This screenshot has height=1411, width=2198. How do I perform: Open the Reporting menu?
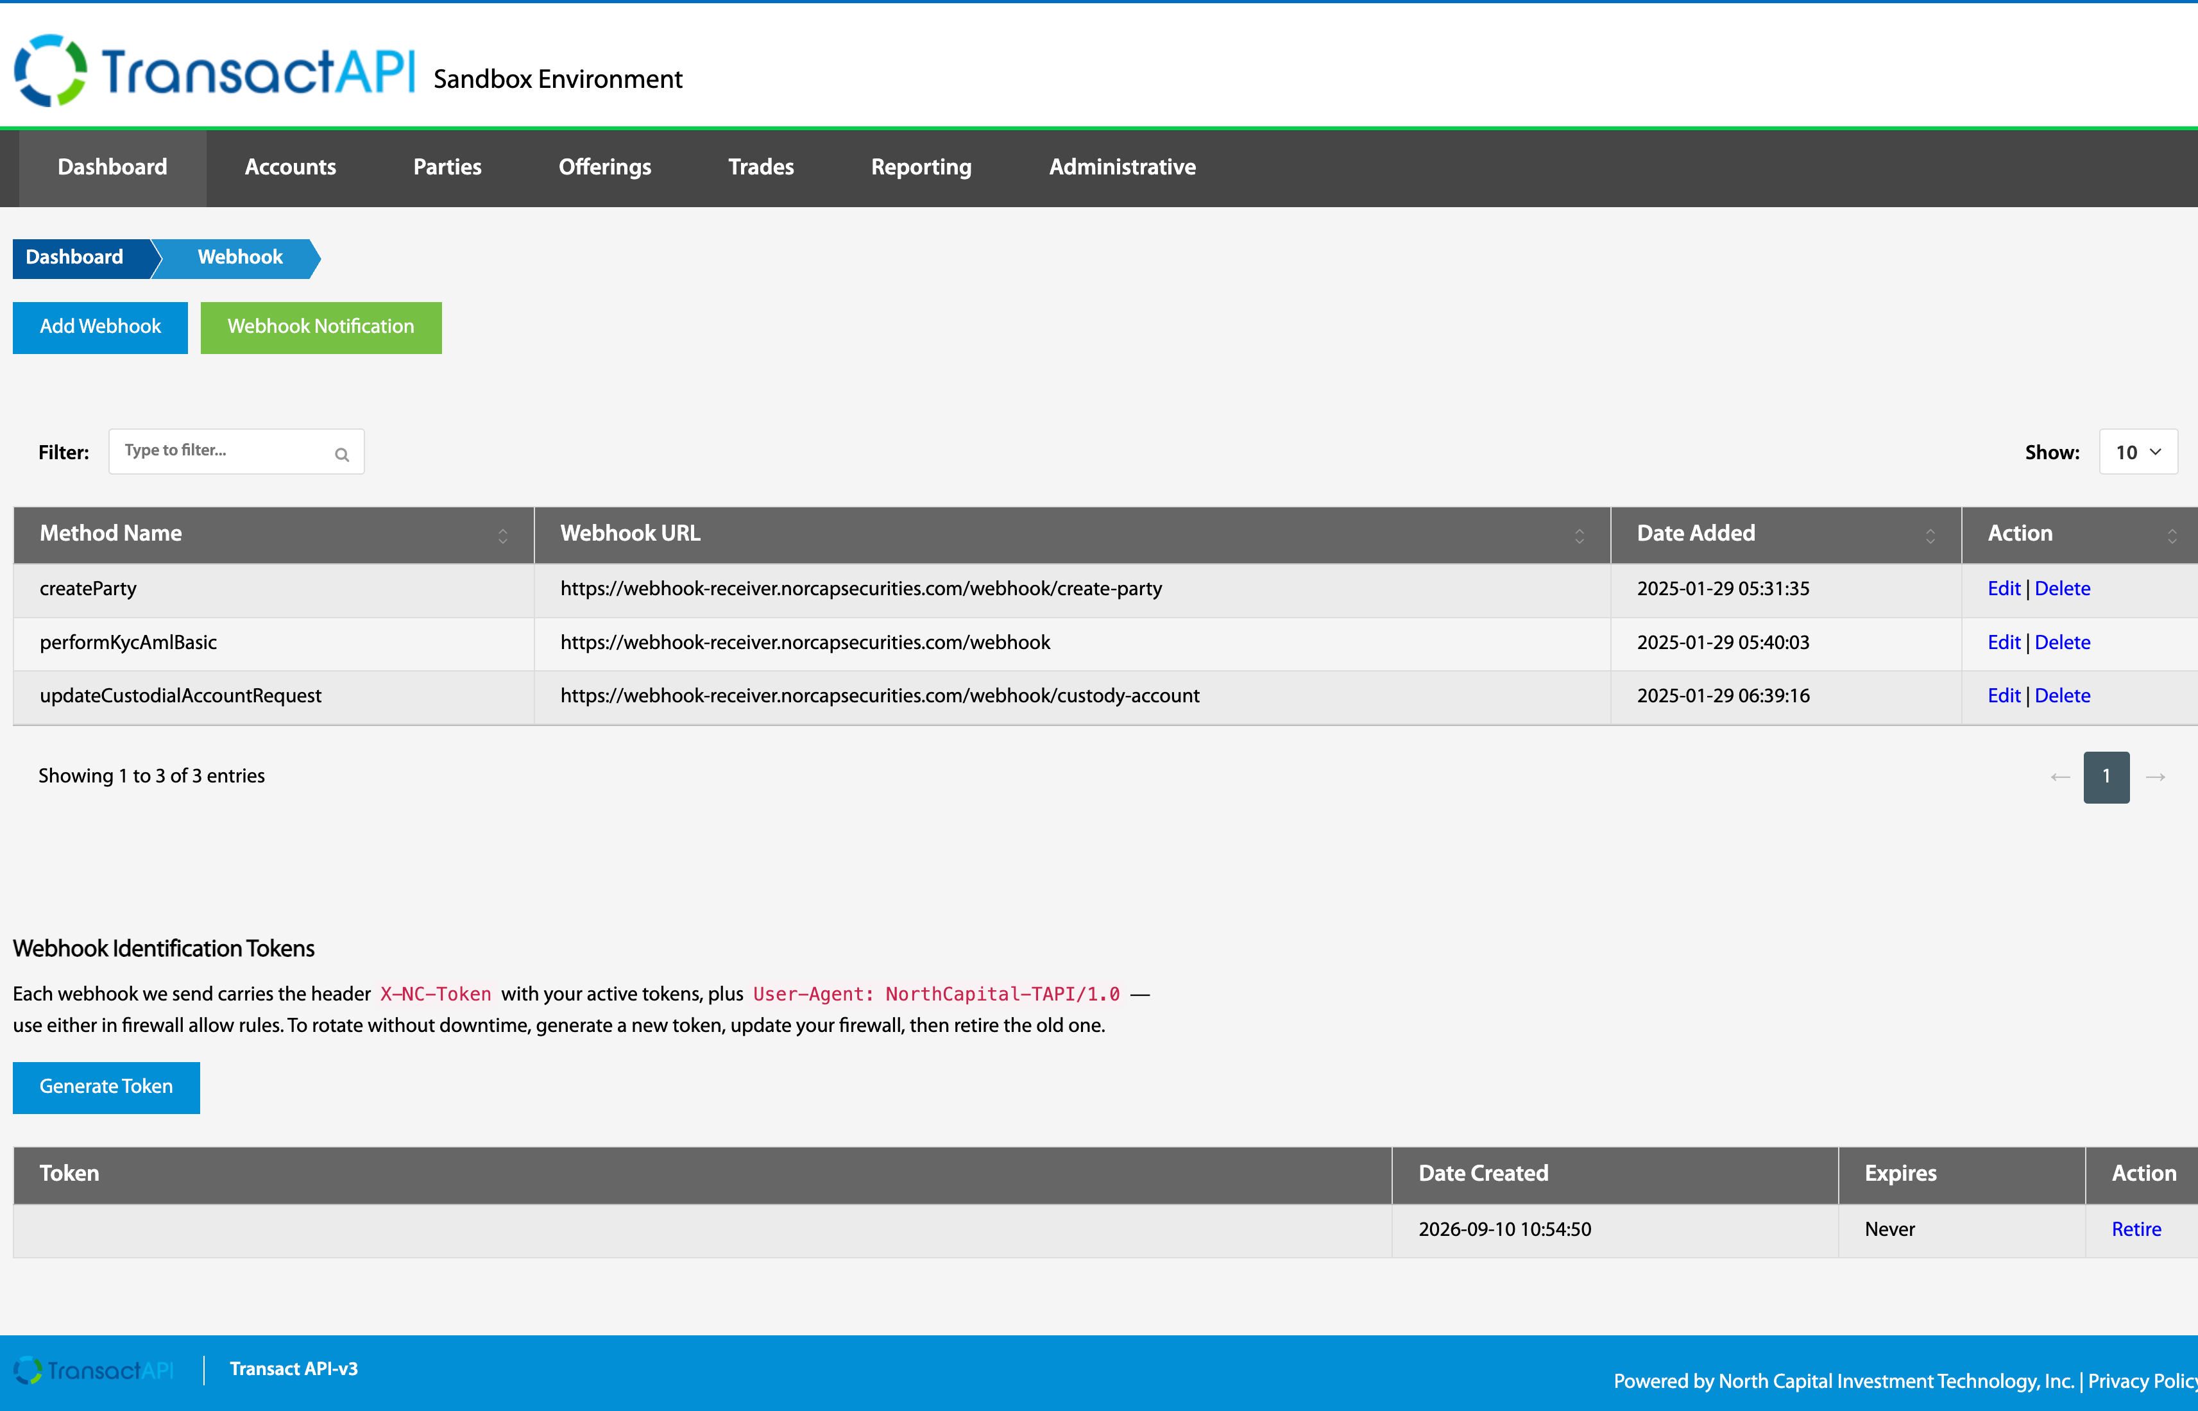[x=921, y=167]
